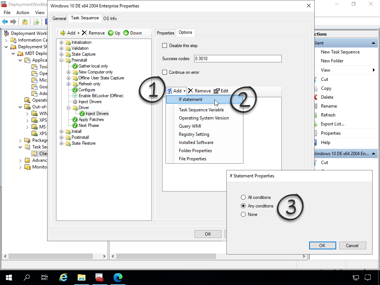Click Cancel in If Statement Properties
Image resolution: width=380 pixels, height=285 pixels.
pyautogui.click(x=353, y=246)
